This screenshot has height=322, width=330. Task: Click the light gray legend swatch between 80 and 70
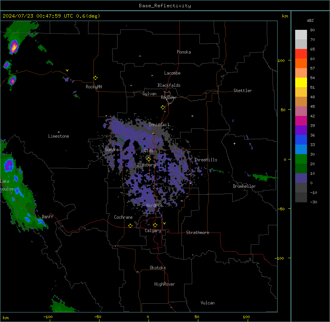click(301, 34)
